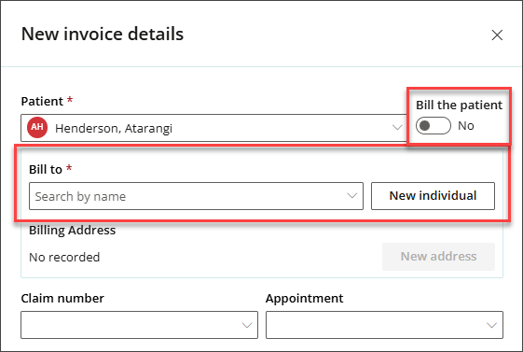Click the New invoice details title
Viewport: 523px width, 352px height.
[103, 34]
